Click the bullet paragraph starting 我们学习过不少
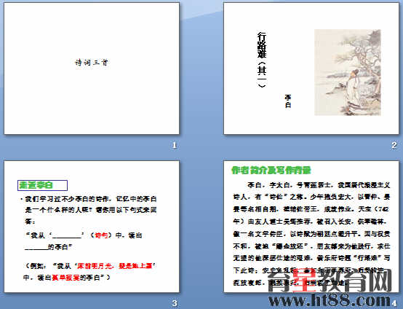 coord(89,210)
